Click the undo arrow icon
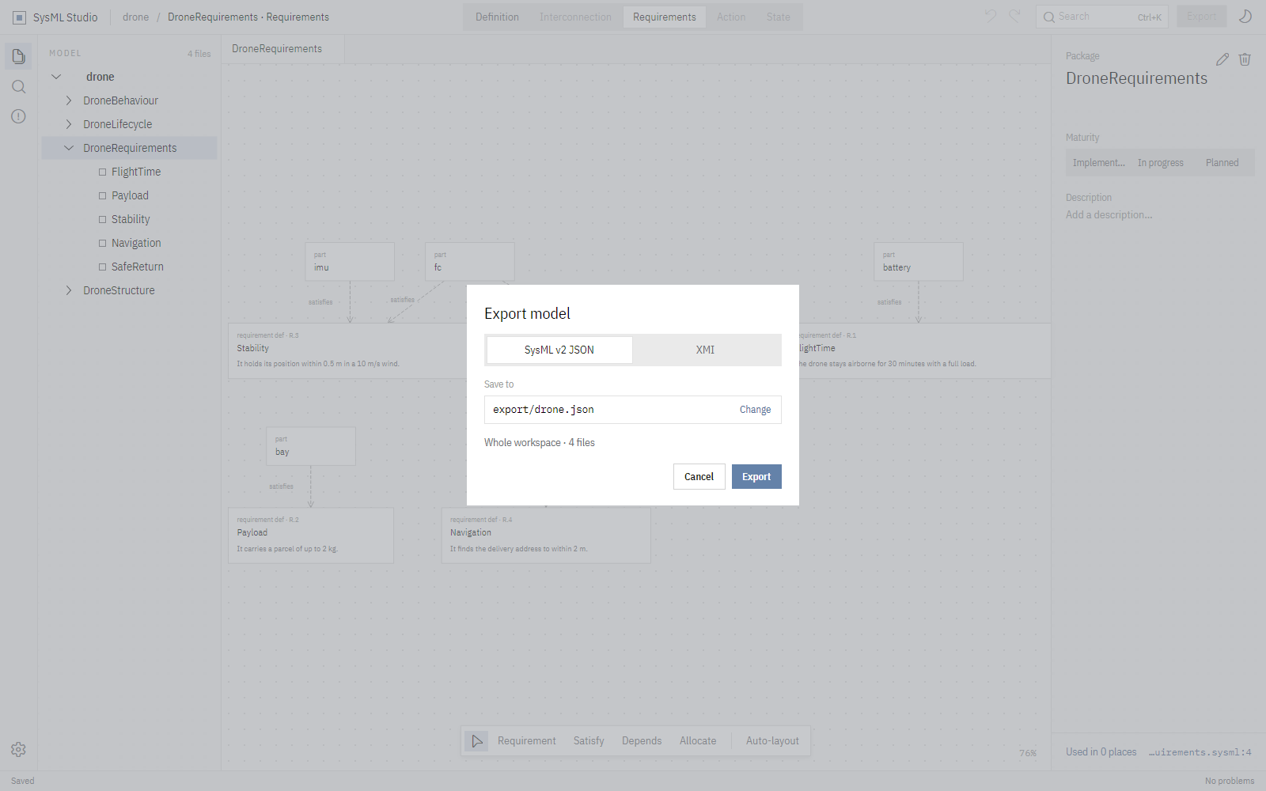This screenshot has width=1266, height=791. click(x=991, y=17)
